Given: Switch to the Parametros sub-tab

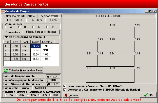Looking at the screenshot, I should 13,32.
